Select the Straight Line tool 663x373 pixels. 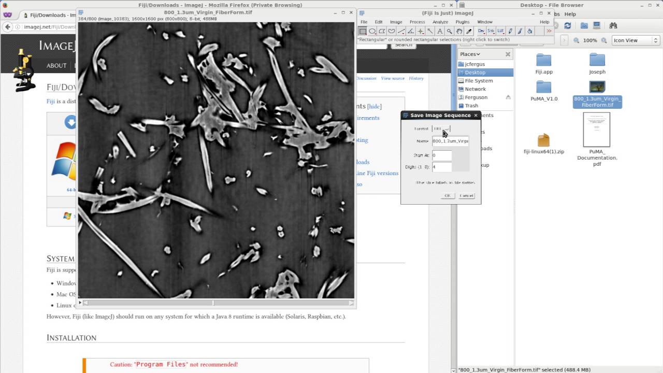401,31
